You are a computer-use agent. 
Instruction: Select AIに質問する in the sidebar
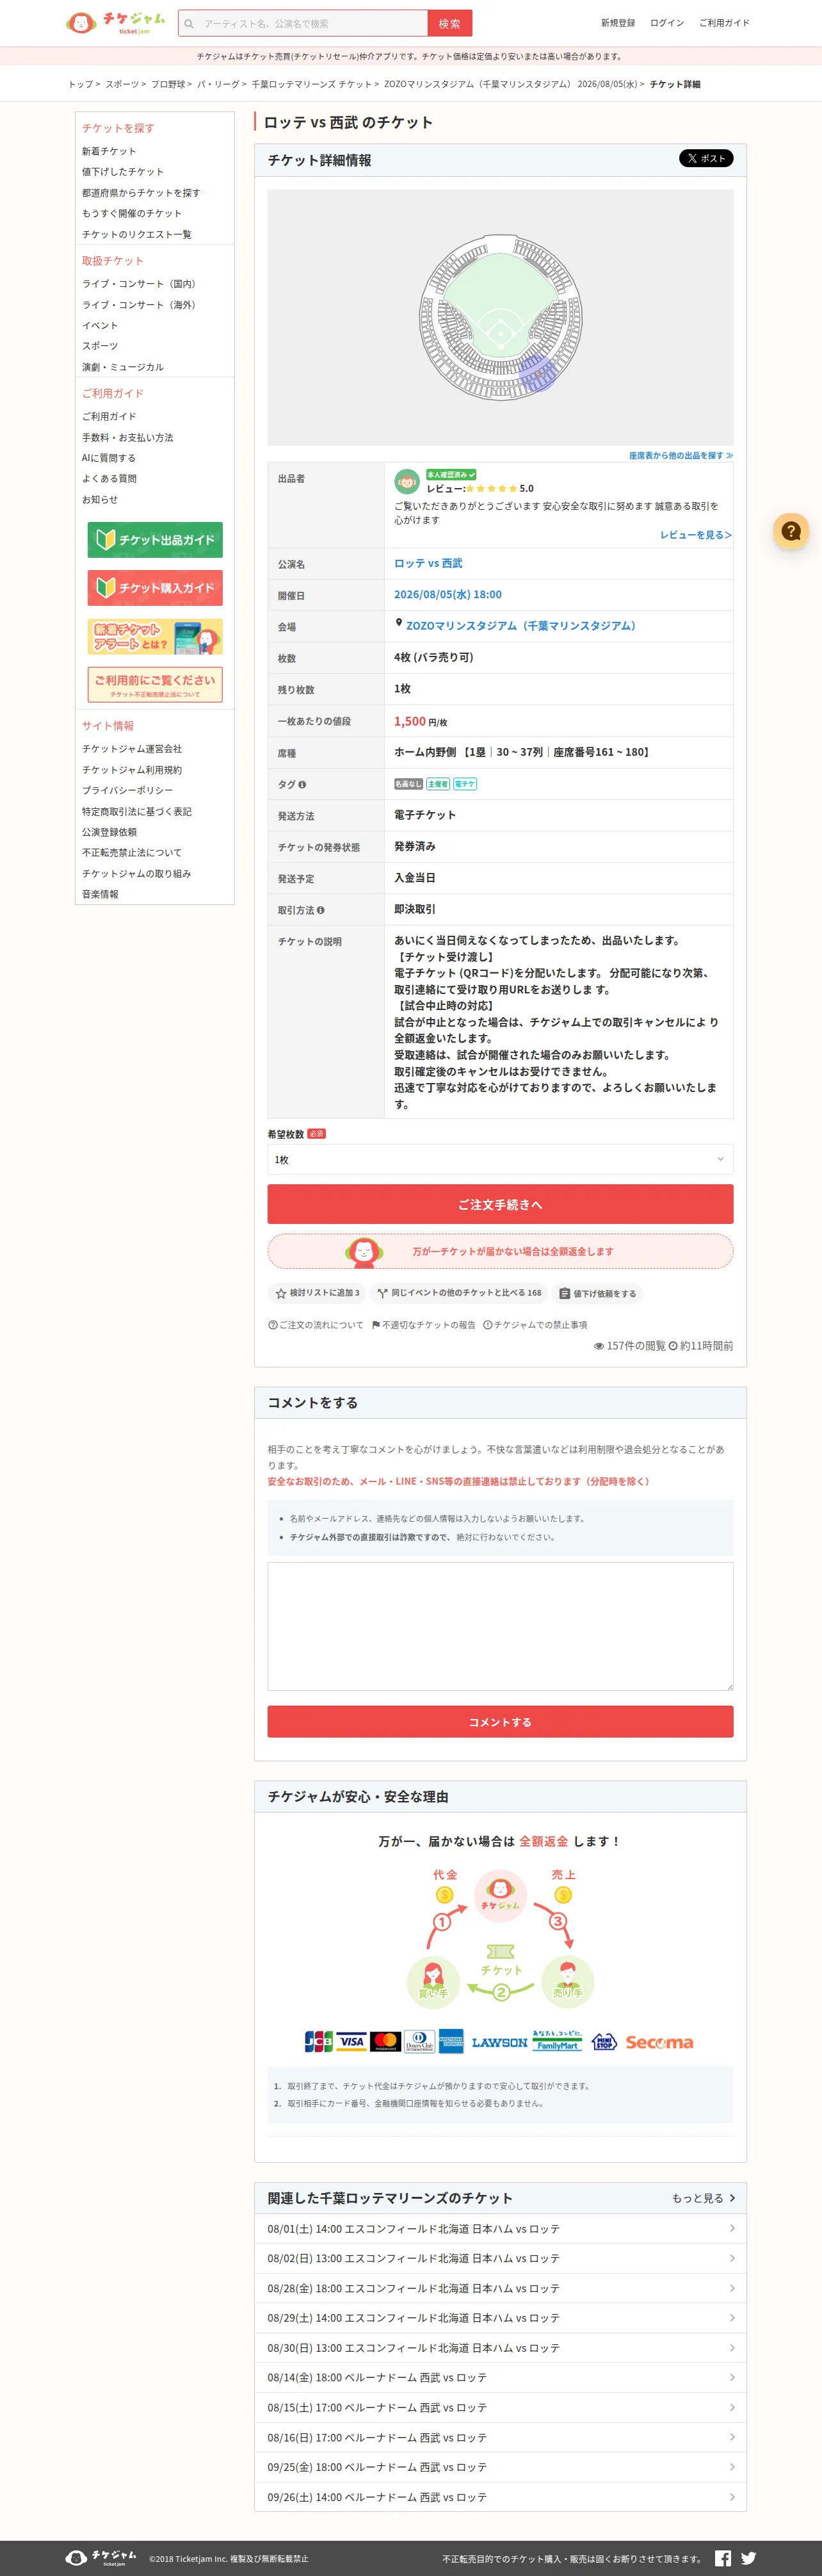tap(109, 458)
